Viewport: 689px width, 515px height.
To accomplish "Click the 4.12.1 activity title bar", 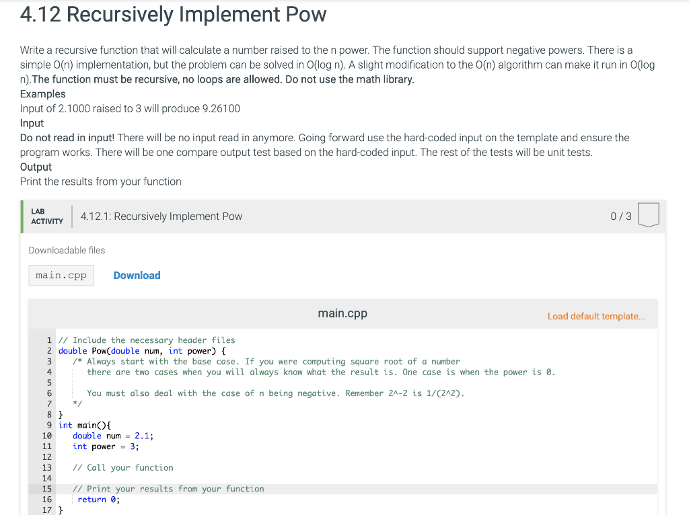I will point(161,216).
